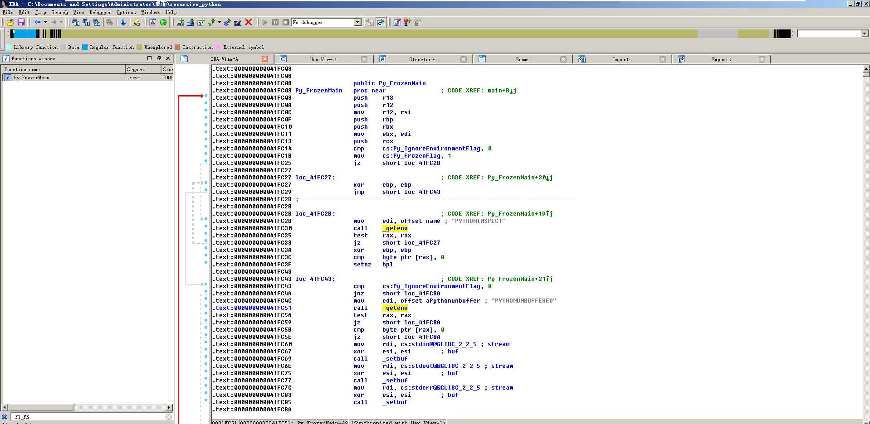The height and width of the screenshot is (424, 870).
Task: Jump forward with the gray right arrow
Action: coord(54,22)
